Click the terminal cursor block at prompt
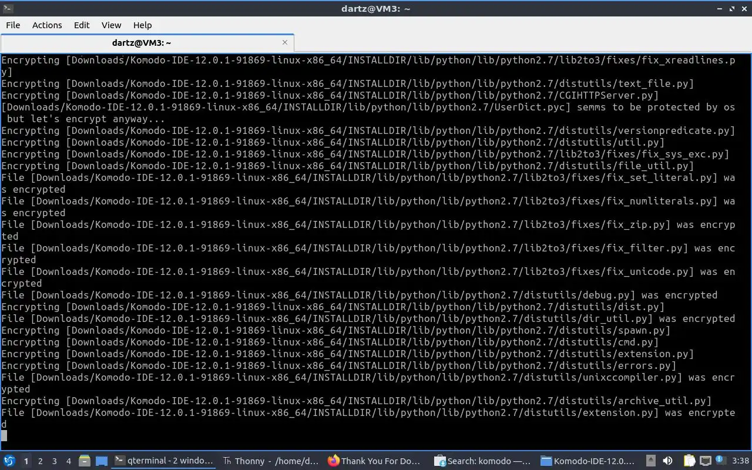Viewport: 752px width, 470px height. [4, 436]
